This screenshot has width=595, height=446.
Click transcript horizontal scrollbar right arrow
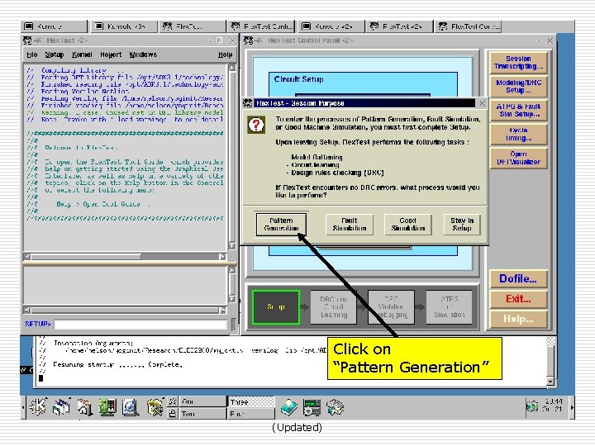tap(222, 257)
